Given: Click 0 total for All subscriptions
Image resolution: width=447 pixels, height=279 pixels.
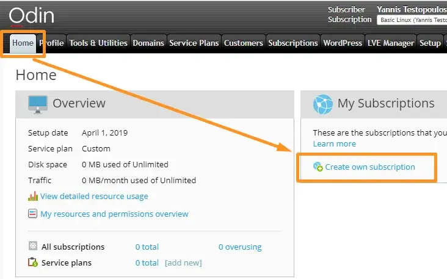Looking at the screenshot, I should coord(147,247).
